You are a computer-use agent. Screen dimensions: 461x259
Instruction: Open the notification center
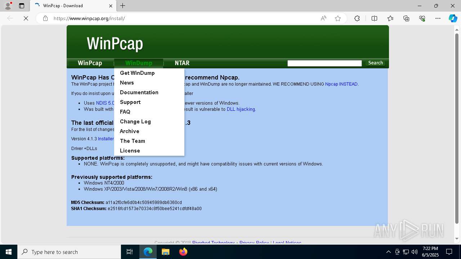tap(449, 252)
